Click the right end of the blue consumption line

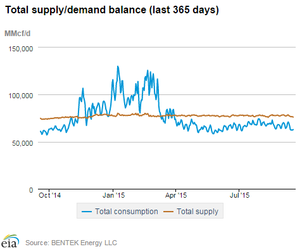click(x=293, y=130)
